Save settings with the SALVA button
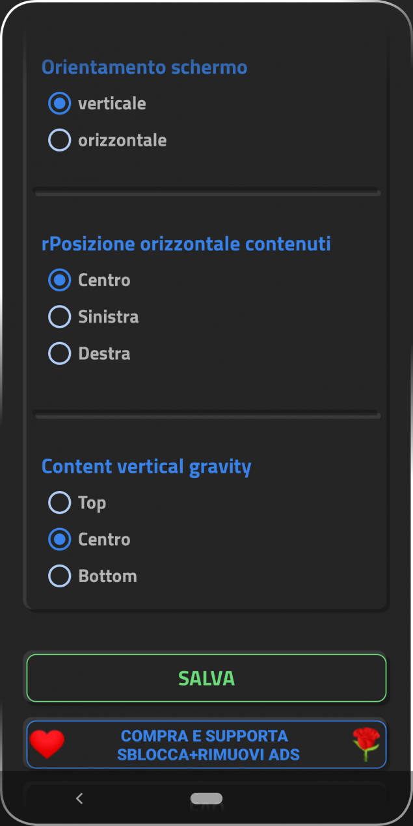Screen dimensions: 413x826 206,678
